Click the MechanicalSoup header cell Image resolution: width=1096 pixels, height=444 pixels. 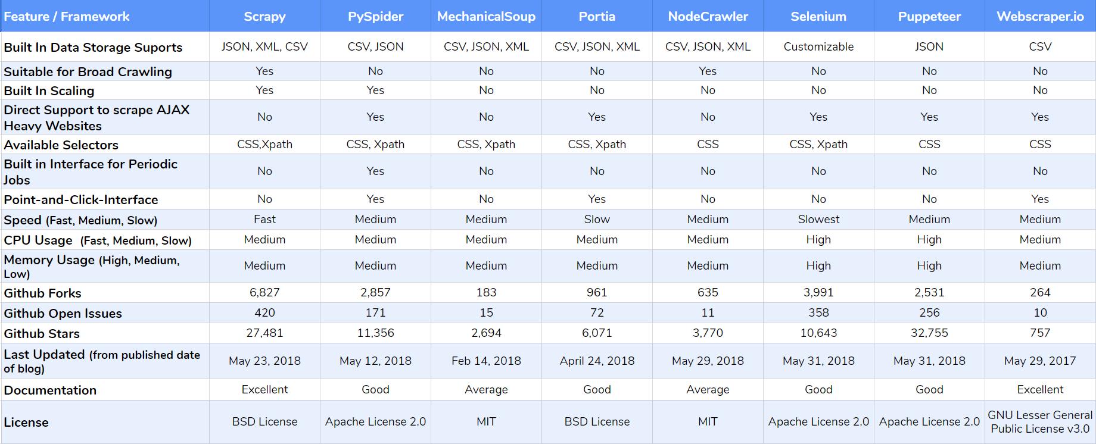coord(486,16)
